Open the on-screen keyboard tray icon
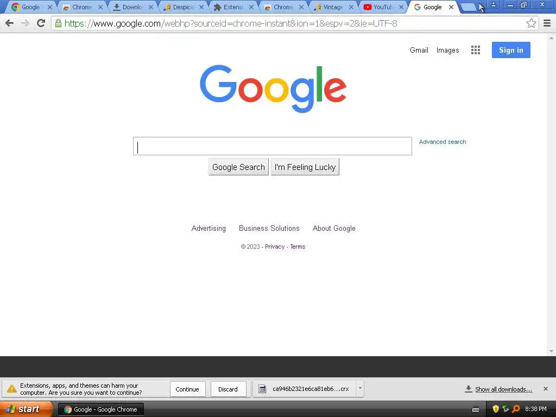 (x=476, y=409)
